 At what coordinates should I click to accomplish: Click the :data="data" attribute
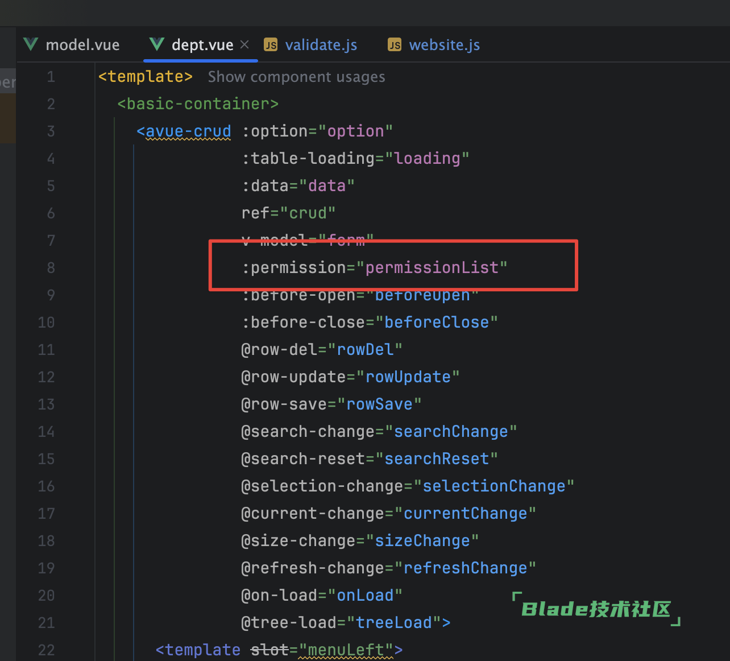click(298, 186)
